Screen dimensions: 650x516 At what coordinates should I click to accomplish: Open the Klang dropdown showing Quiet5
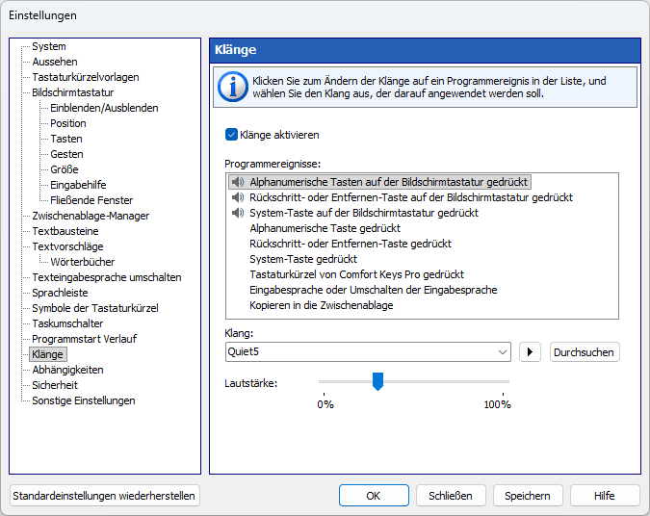(x=368, y=352)
